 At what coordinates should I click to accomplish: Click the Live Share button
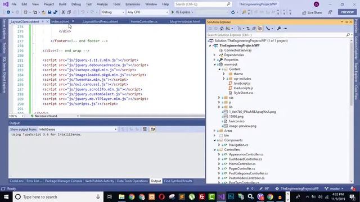(312, 12)
